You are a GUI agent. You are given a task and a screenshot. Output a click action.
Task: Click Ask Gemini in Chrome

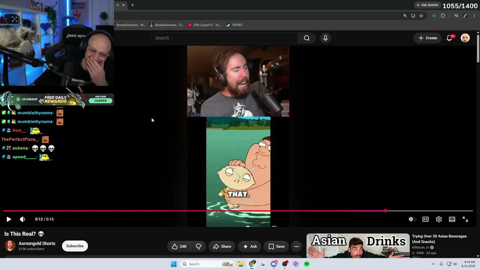[427, 5]
